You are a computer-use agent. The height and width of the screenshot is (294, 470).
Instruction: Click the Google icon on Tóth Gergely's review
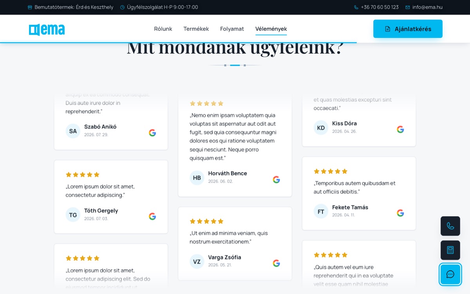(152, 216)
